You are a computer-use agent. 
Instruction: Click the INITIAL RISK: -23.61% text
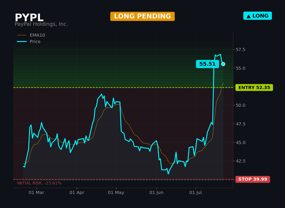(x=39, y=183)
